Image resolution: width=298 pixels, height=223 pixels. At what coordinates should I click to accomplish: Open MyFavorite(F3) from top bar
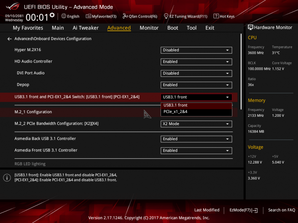click(101, 16)
